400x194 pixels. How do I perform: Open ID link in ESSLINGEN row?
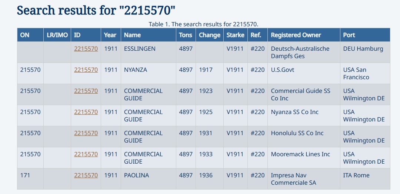86,49
